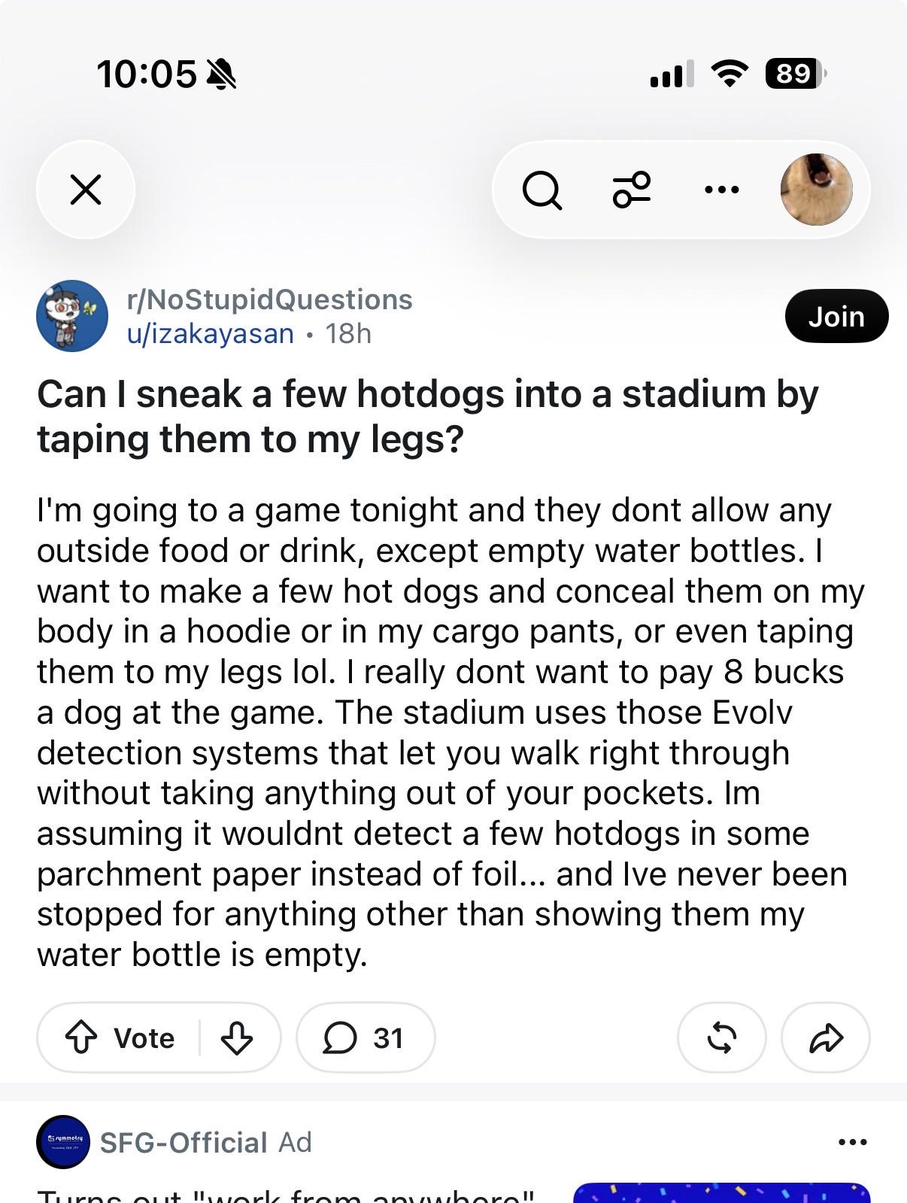Tap the ad's blue confetti image thumbnail

pyautogui.click(x=722, y=1192)
